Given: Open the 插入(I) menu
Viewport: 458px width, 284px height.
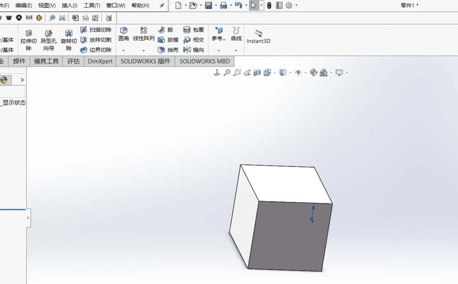Looking at the screenshot, I should click(x=70, y=5).
